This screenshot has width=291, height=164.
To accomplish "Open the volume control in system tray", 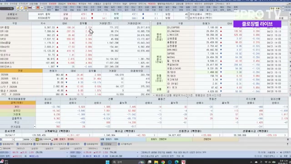I will pos(270,162).
